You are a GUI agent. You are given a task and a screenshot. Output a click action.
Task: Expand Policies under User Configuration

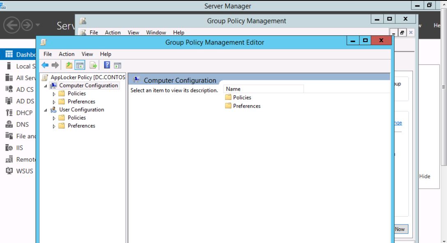54,118
